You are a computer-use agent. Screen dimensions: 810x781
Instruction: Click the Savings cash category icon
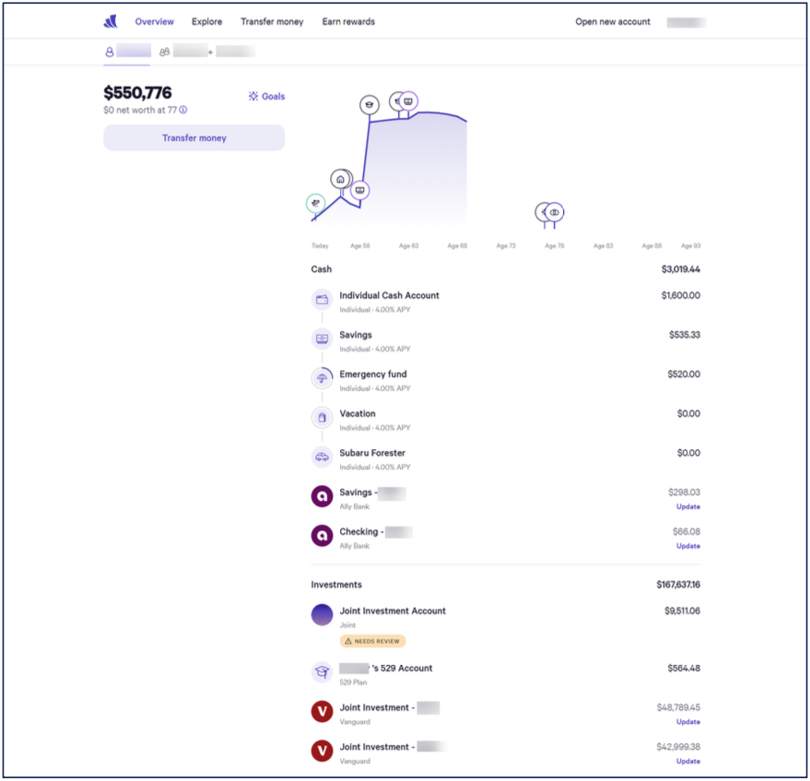coord(322,338)
